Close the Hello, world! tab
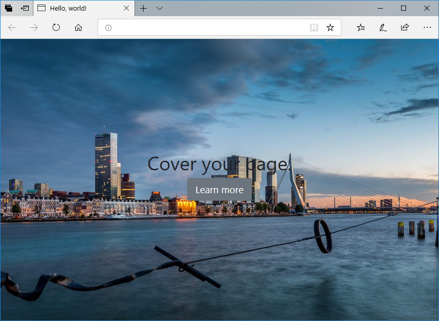This screenshot has height=321, width=439. 126,8
